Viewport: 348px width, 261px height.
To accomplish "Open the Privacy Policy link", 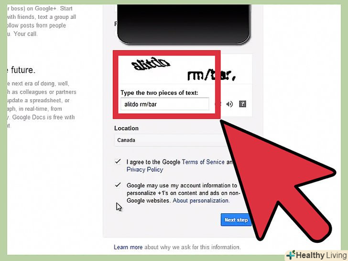I will [x=145, y=170].
